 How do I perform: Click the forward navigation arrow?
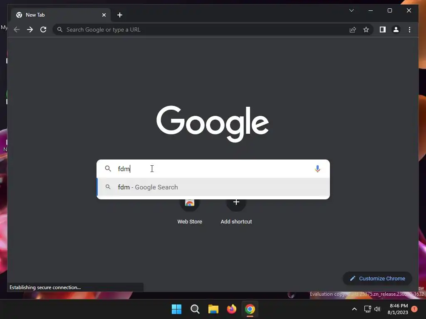30,29
